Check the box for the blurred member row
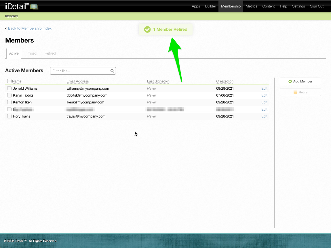The image size is (331, 248). [x=9, y=109]
